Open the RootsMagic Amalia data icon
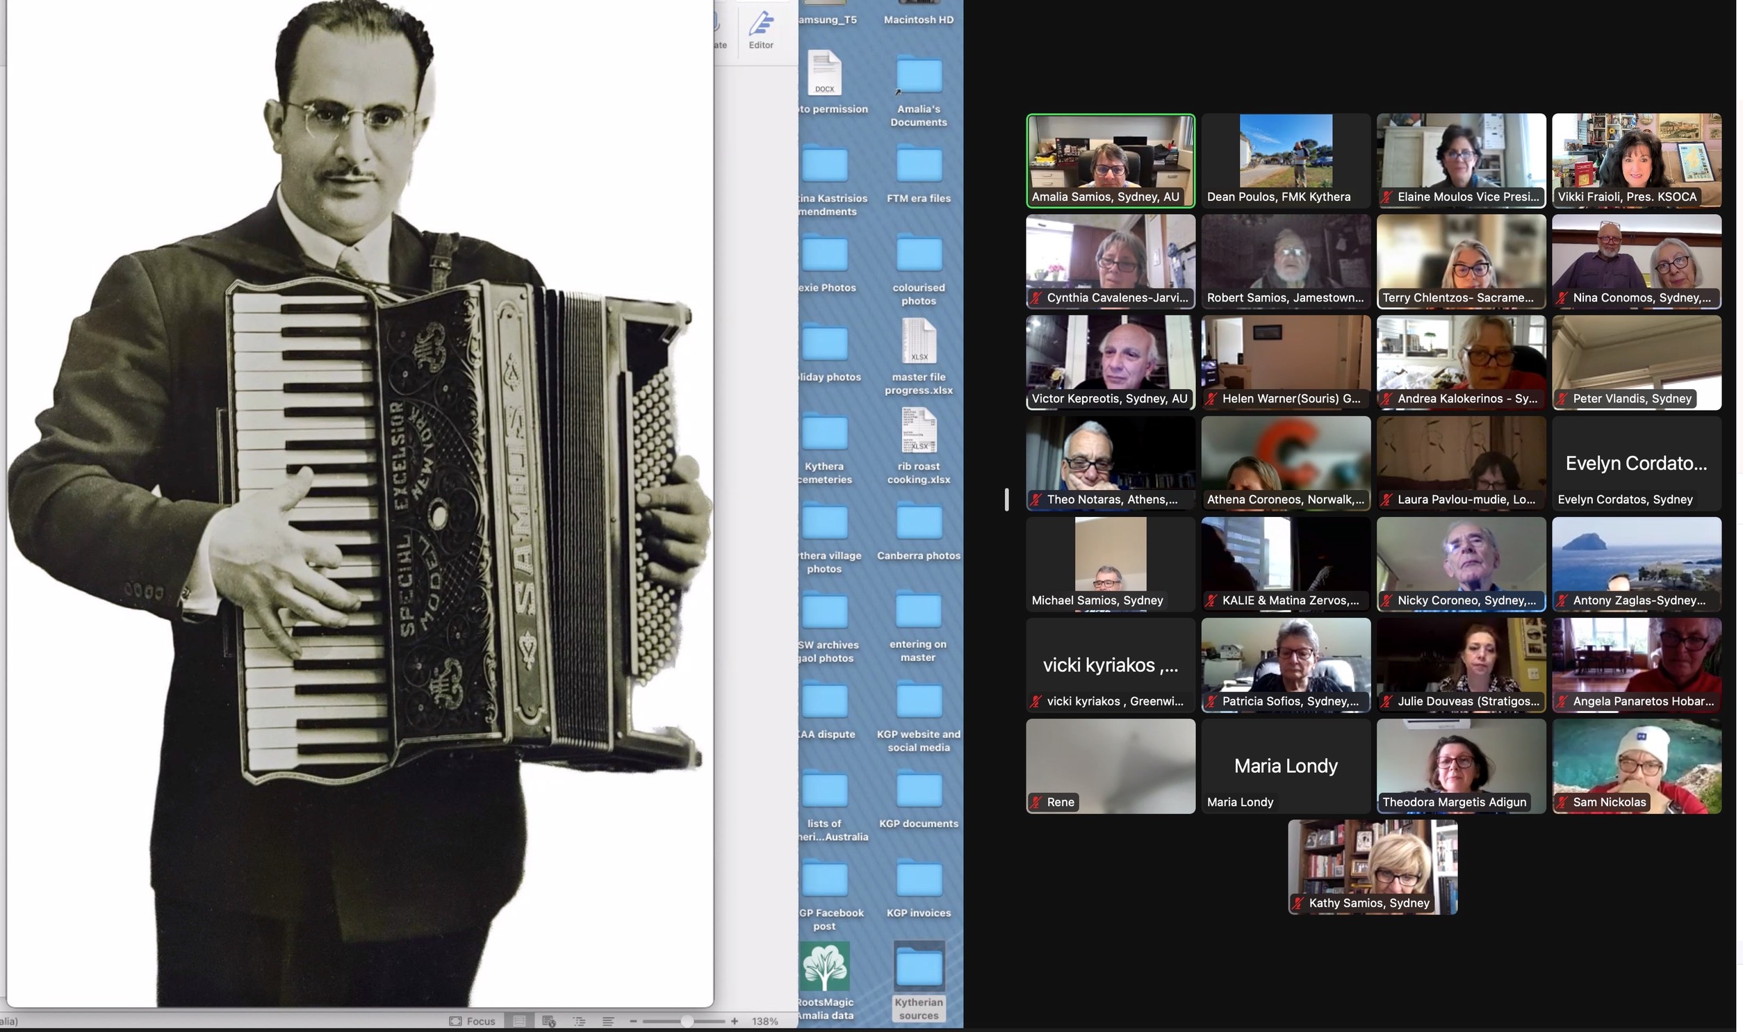The height and width of the screenshot is (1032, 1743). pyautogui.click(x=824, y=967)
